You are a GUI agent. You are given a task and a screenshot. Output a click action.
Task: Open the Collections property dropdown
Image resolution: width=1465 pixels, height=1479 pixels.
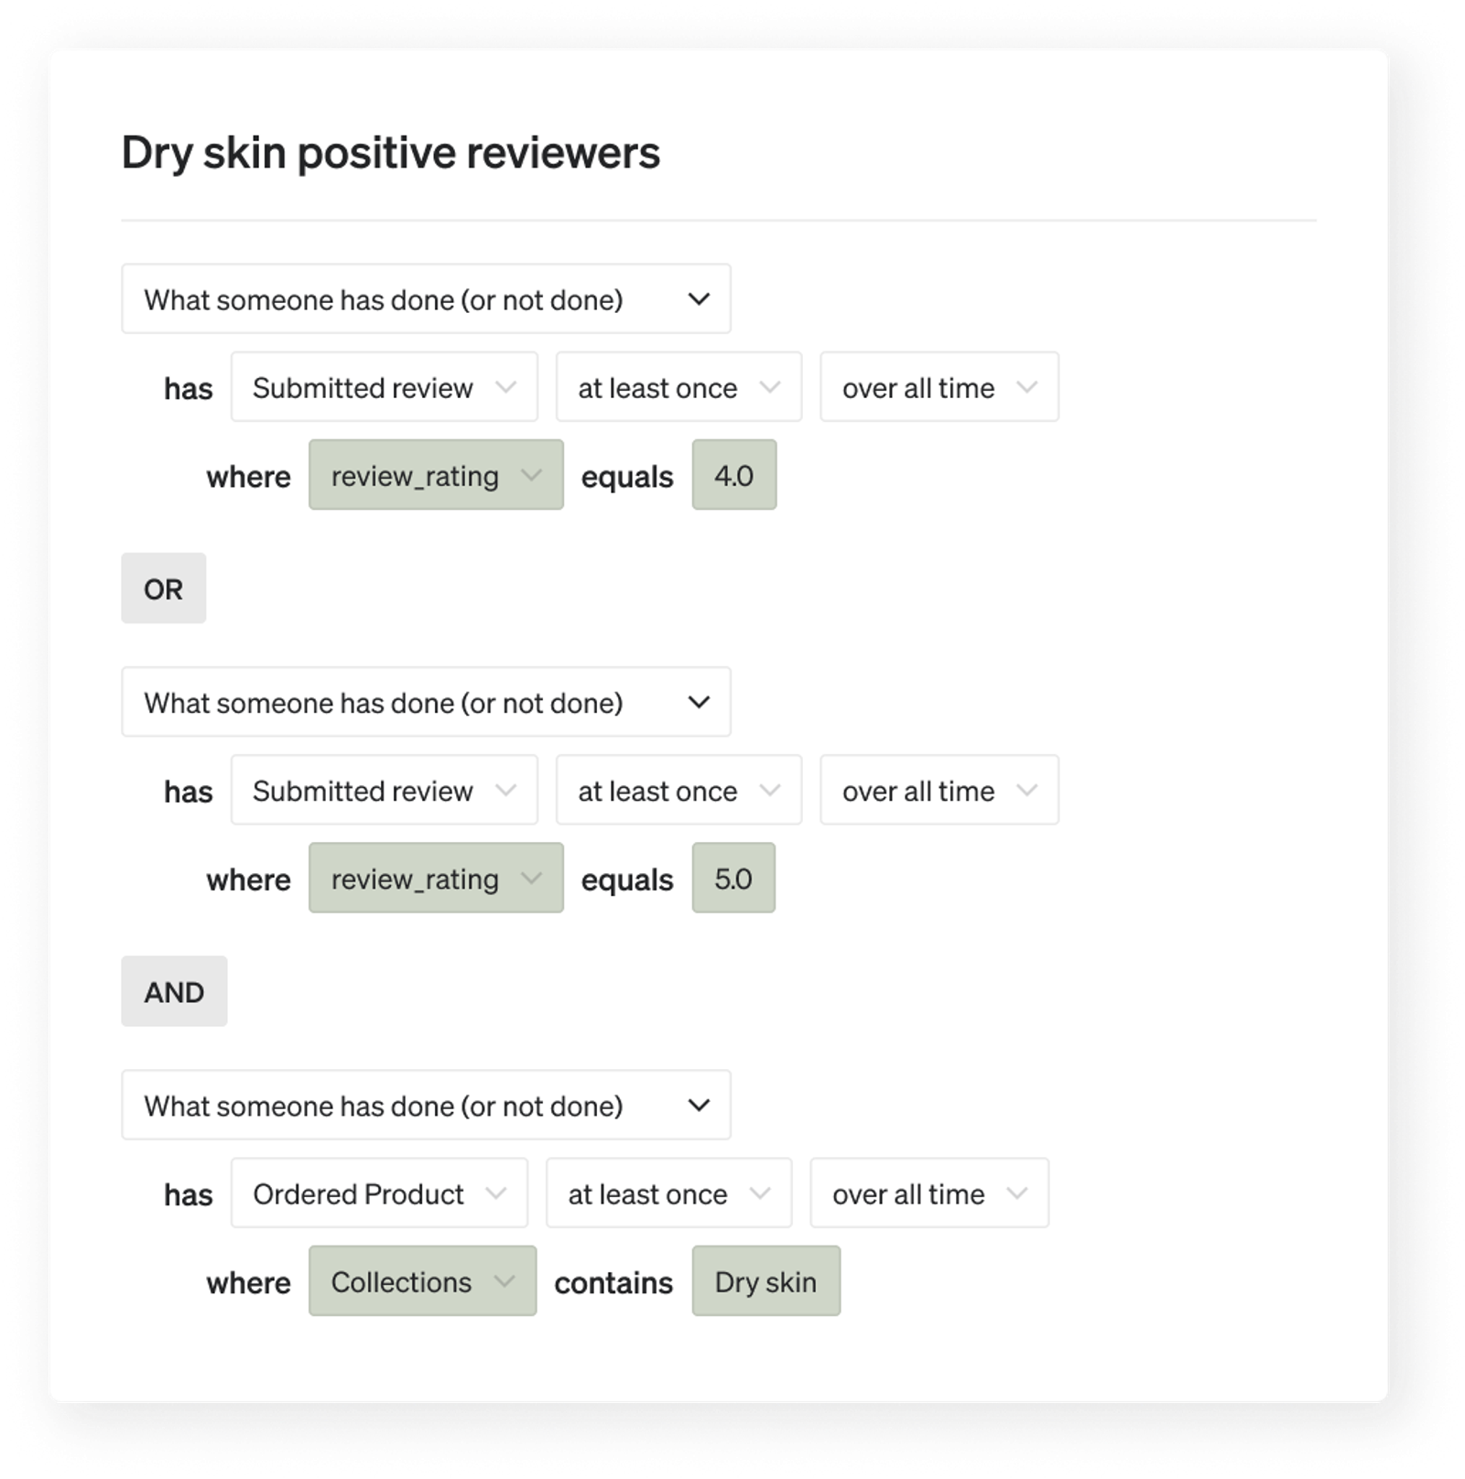point(422,1280)
